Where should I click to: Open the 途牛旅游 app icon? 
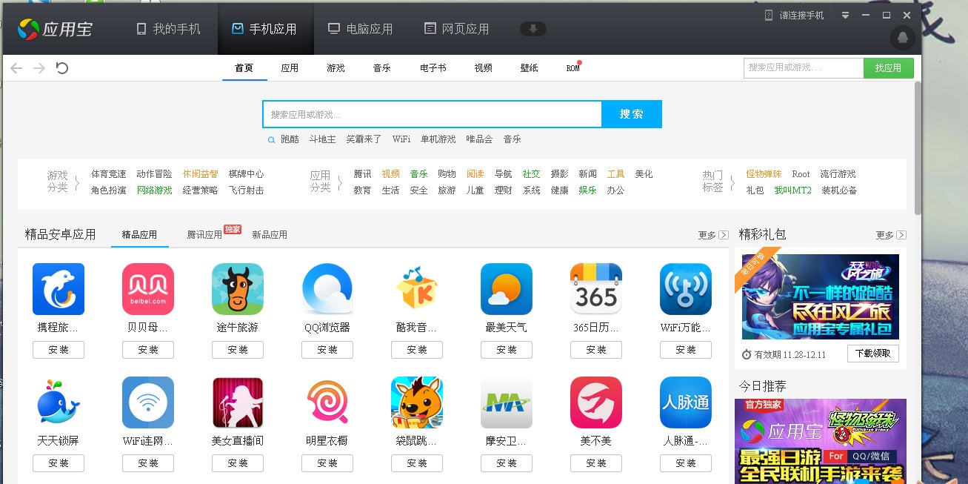(238, 289)
